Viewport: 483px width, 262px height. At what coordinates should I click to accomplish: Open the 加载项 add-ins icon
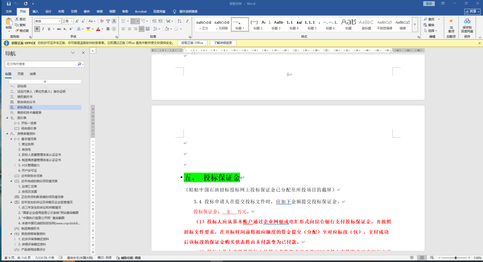pos(451,21)
